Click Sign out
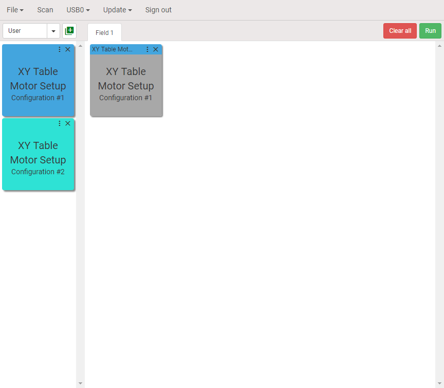The height and width of the screenshot is (388, 444). (158, 10)
